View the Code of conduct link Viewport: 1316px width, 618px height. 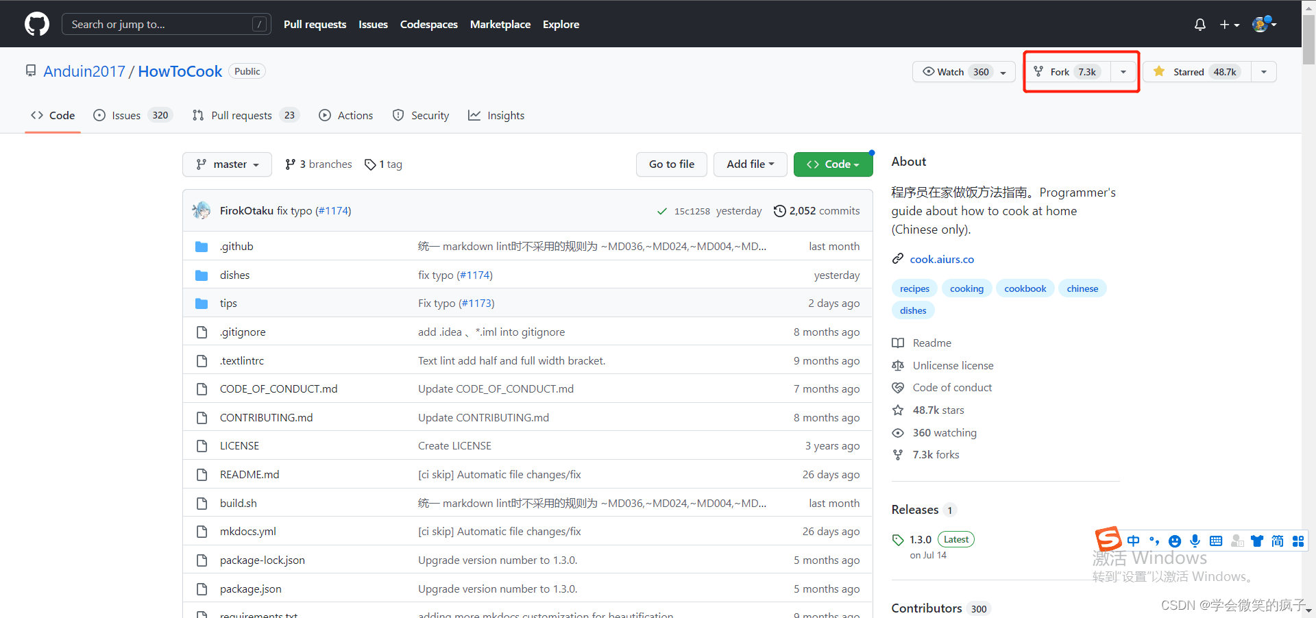pyautogui.click(x=942, y=387)
